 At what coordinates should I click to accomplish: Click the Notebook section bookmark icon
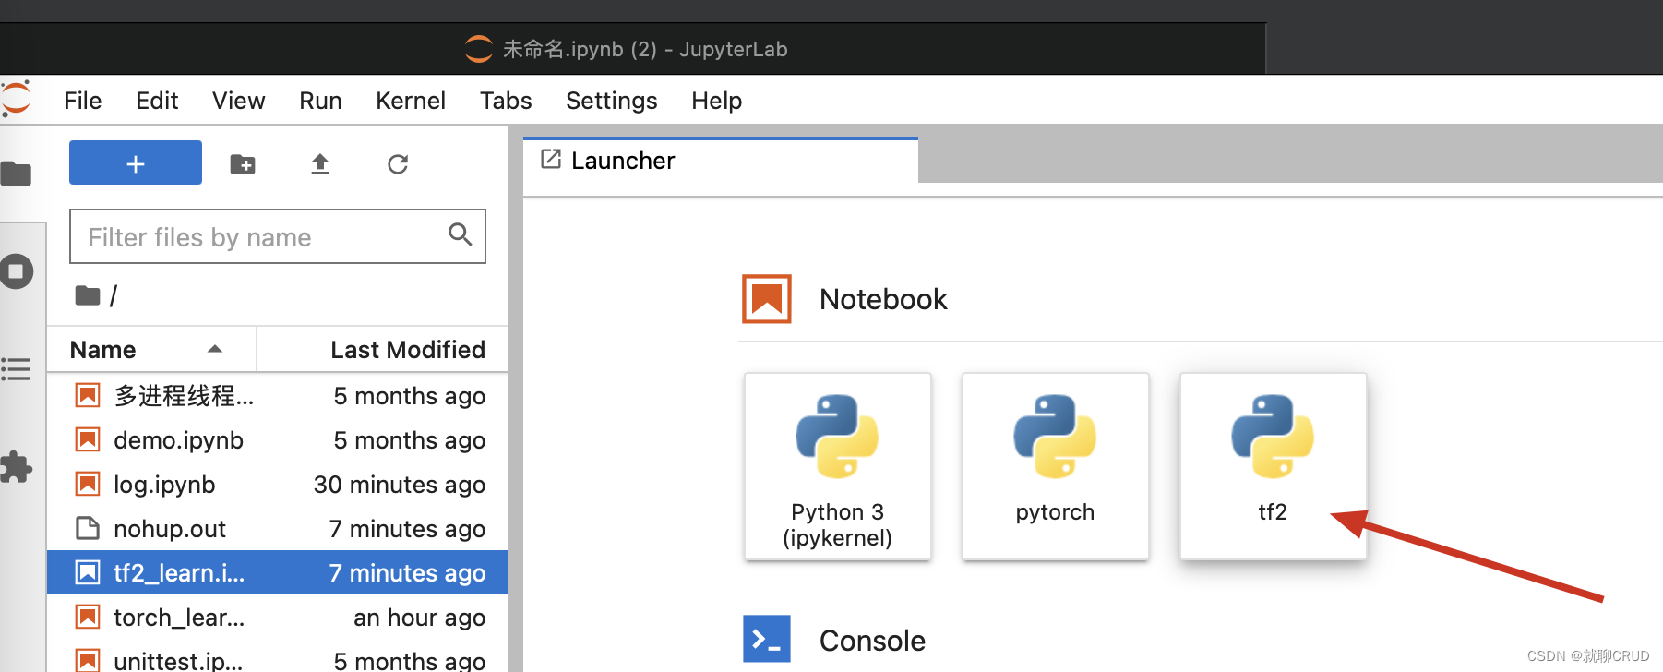[x=767, y=299]
